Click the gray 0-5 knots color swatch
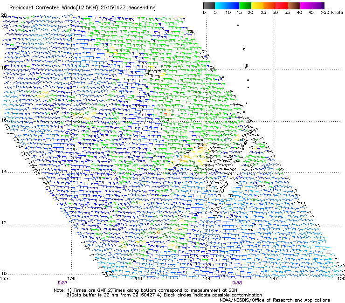345x303 pixels. pos(209,6)
